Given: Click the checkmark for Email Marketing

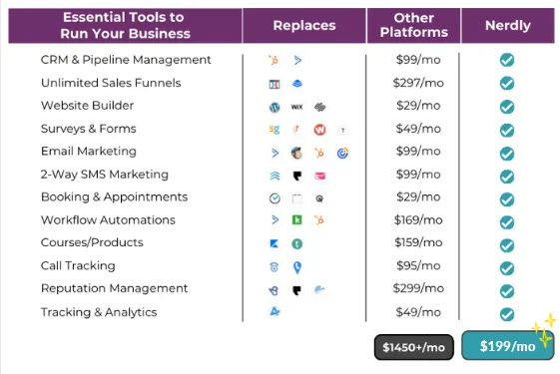Looking at the screenshot, I should pyautogui.click(x=507, y=154).
